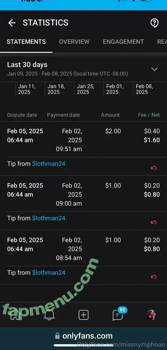Switch to the OVERVIEW tab
This screenshot has height=350, width=167.
pos(74,42)
